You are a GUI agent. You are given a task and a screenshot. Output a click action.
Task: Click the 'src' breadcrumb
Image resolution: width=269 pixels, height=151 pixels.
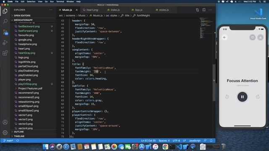pyautogui.click(x=61, y=16)
